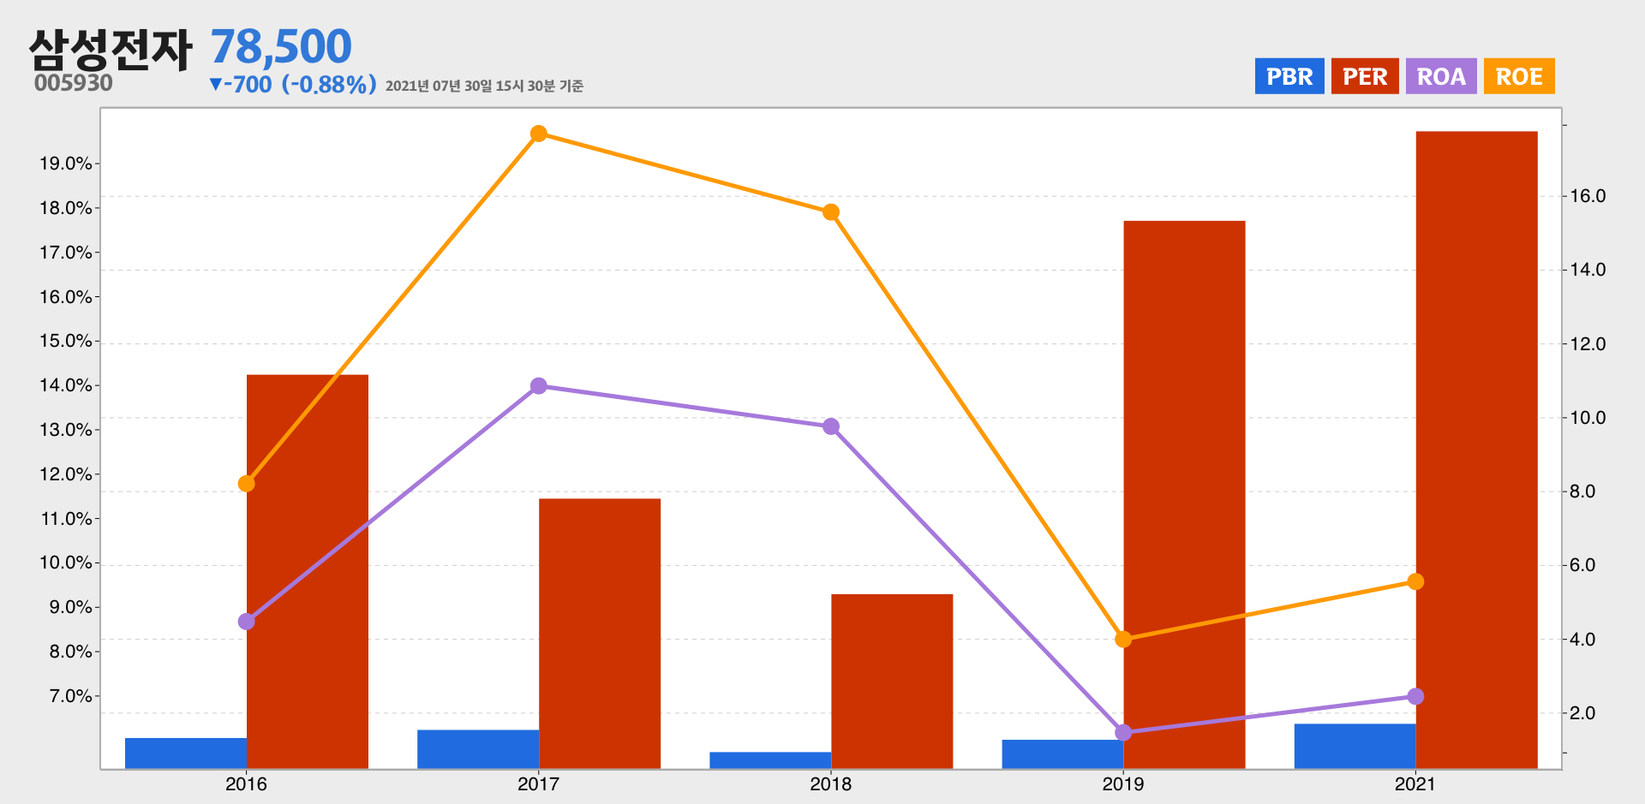The width and height of the screenshot is (1645, 804).
Task: Click the 삼성전자 stock name title
Action: pos(111,50)
